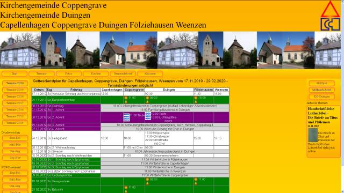Viewport: 344px width, 193px height.
Task: Click sun icon beside 11:00 in Sexagesimae row
Action: pyautogui.click(x=196, y=181)
